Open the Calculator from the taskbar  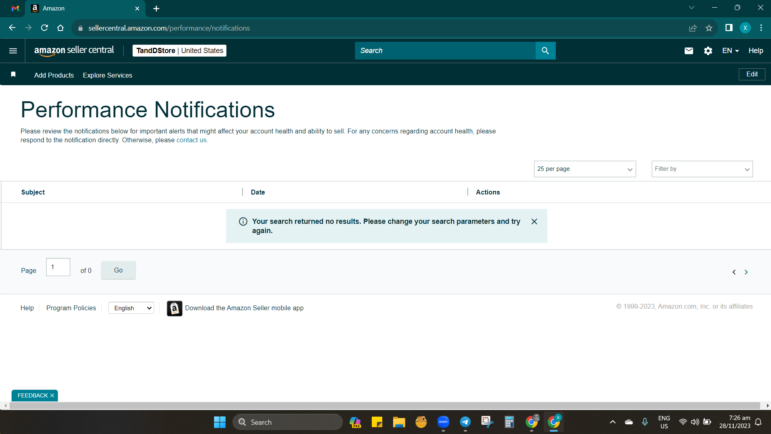click(509, 422)
